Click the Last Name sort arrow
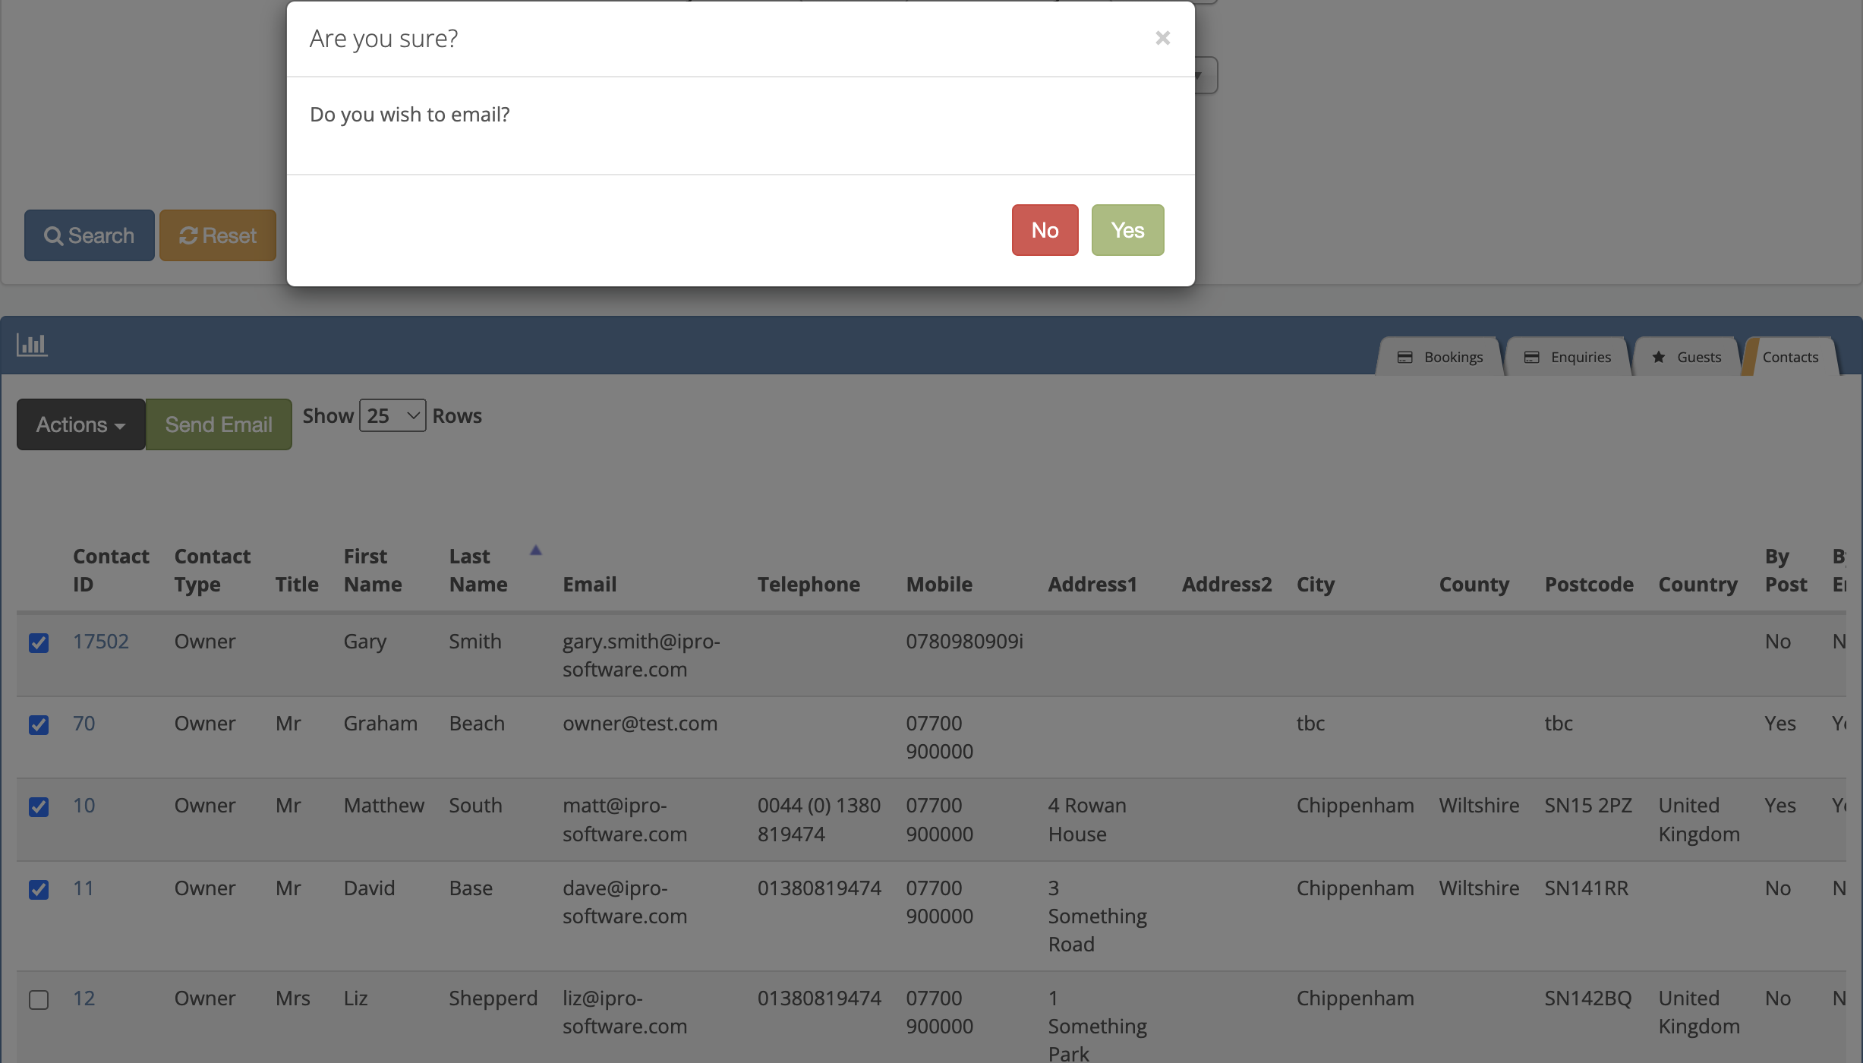The width and height of the screenshot is (1863, 1063). tap(535, 550)
